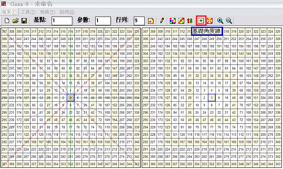Click cell 298 in the left grid
The image size is (283, 169).
tap(4, 98)
